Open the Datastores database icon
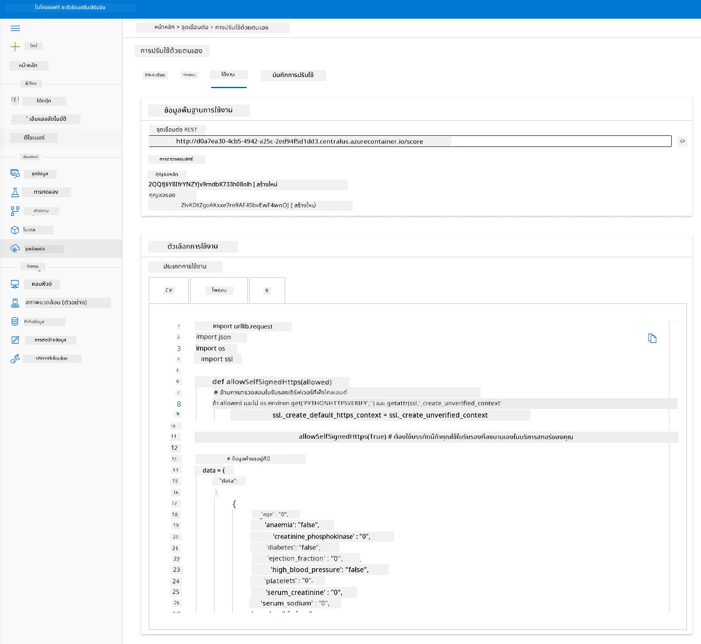This screenshot has width=701, height=644. tap(15, 321)
